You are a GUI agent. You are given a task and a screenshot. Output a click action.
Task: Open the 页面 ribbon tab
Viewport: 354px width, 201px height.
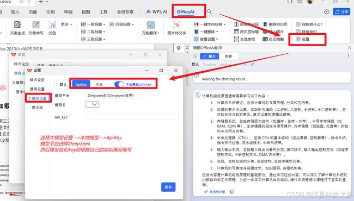click(x=33, y=12)
